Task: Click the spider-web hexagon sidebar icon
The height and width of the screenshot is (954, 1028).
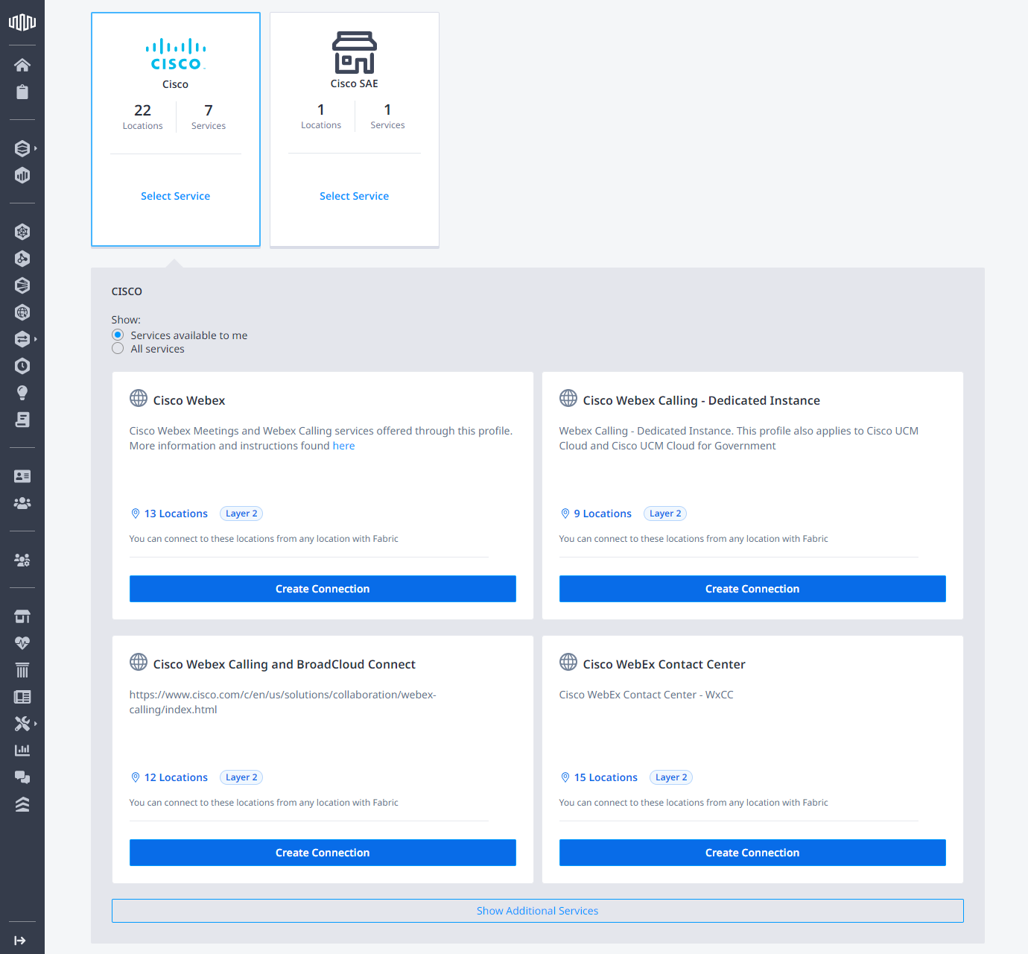Action: [x=22, y=232]
